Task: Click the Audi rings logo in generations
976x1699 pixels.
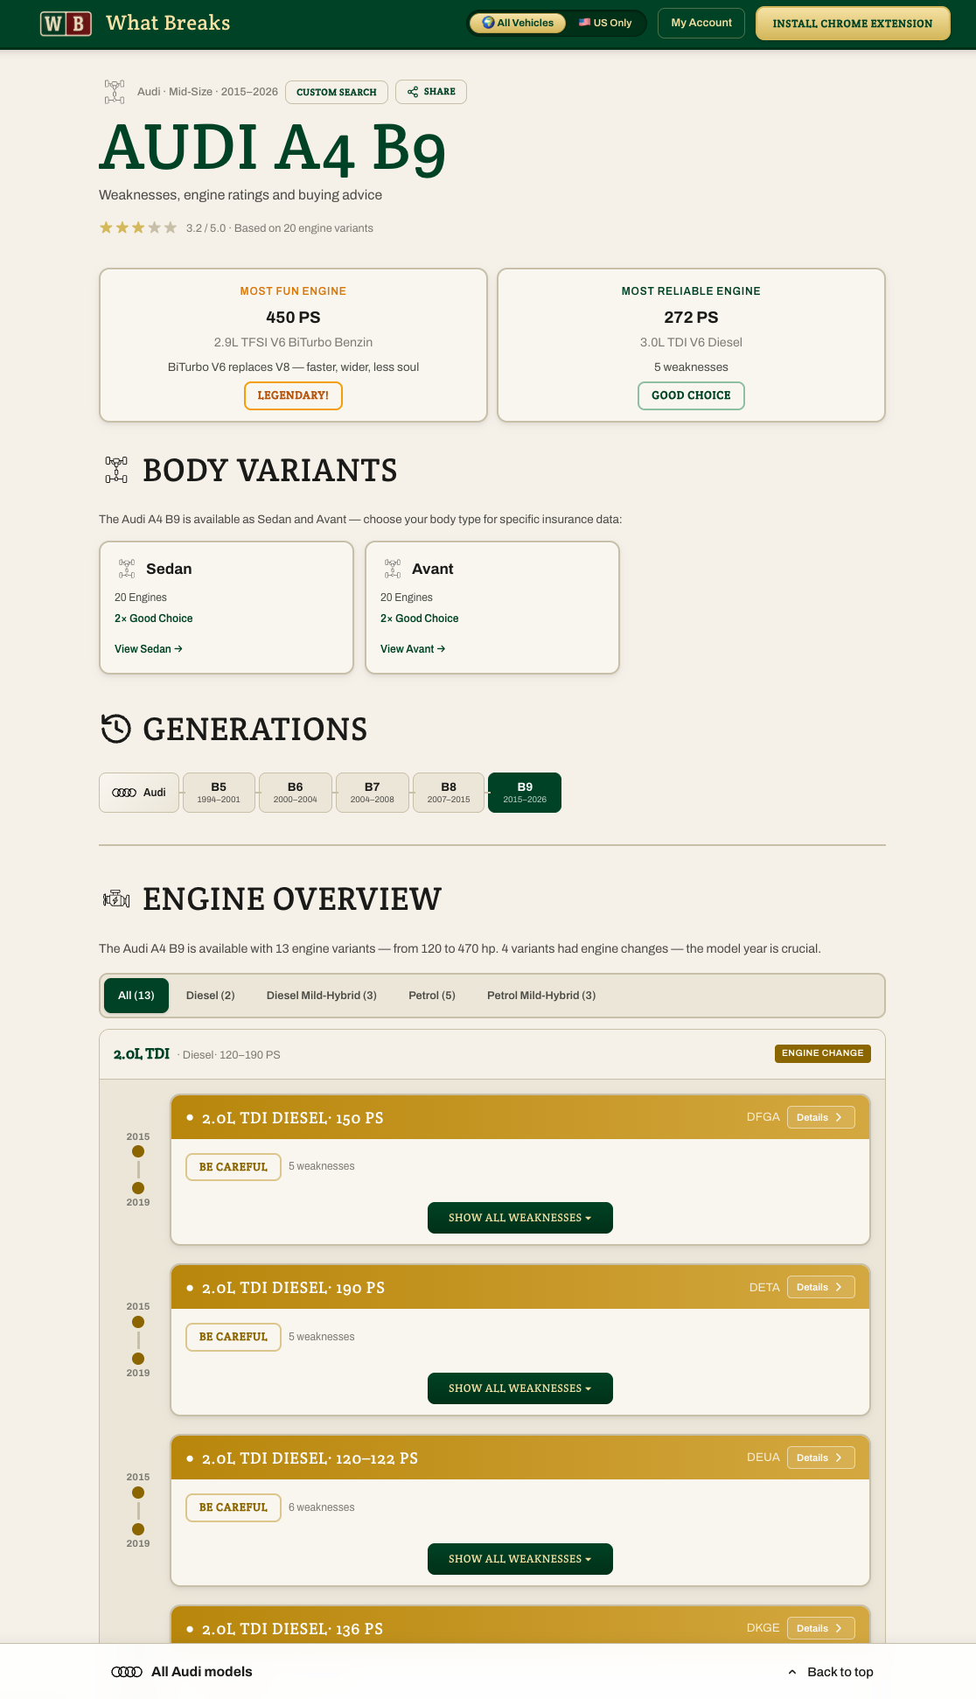Action: coord(124,793)
